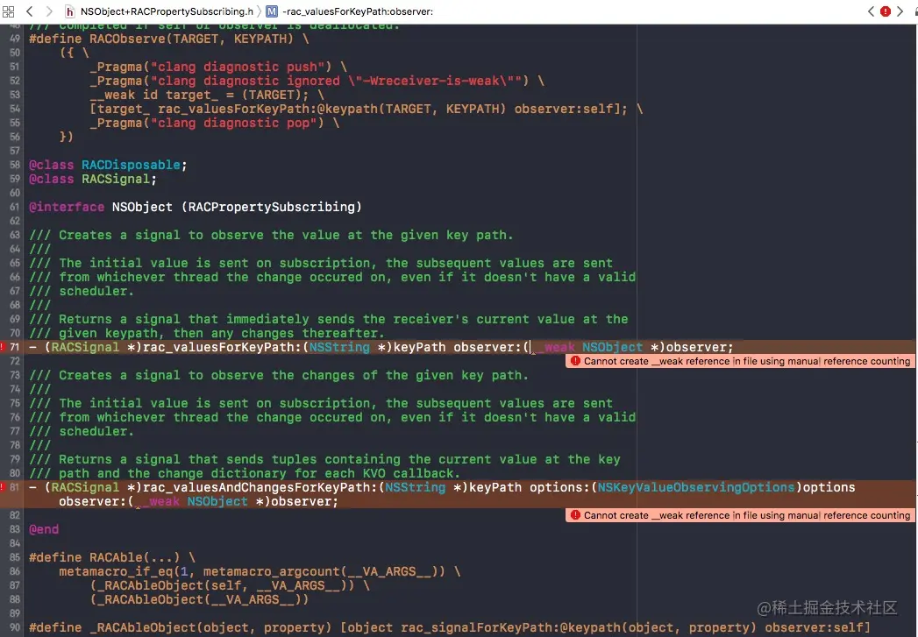Image resolution: width=918 pixels, height=637 pixels.
Task: Click gutter error marker on line 81
Action: (x=3, y=487)
